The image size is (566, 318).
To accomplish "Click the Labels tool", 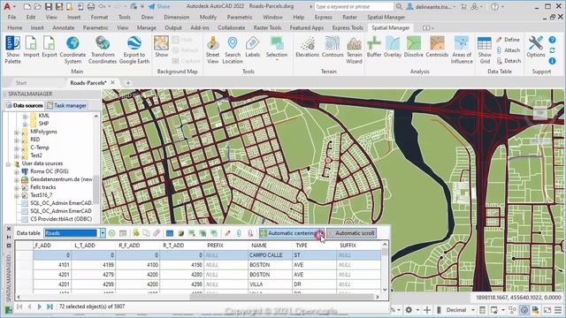I will [x=252, y=47].
